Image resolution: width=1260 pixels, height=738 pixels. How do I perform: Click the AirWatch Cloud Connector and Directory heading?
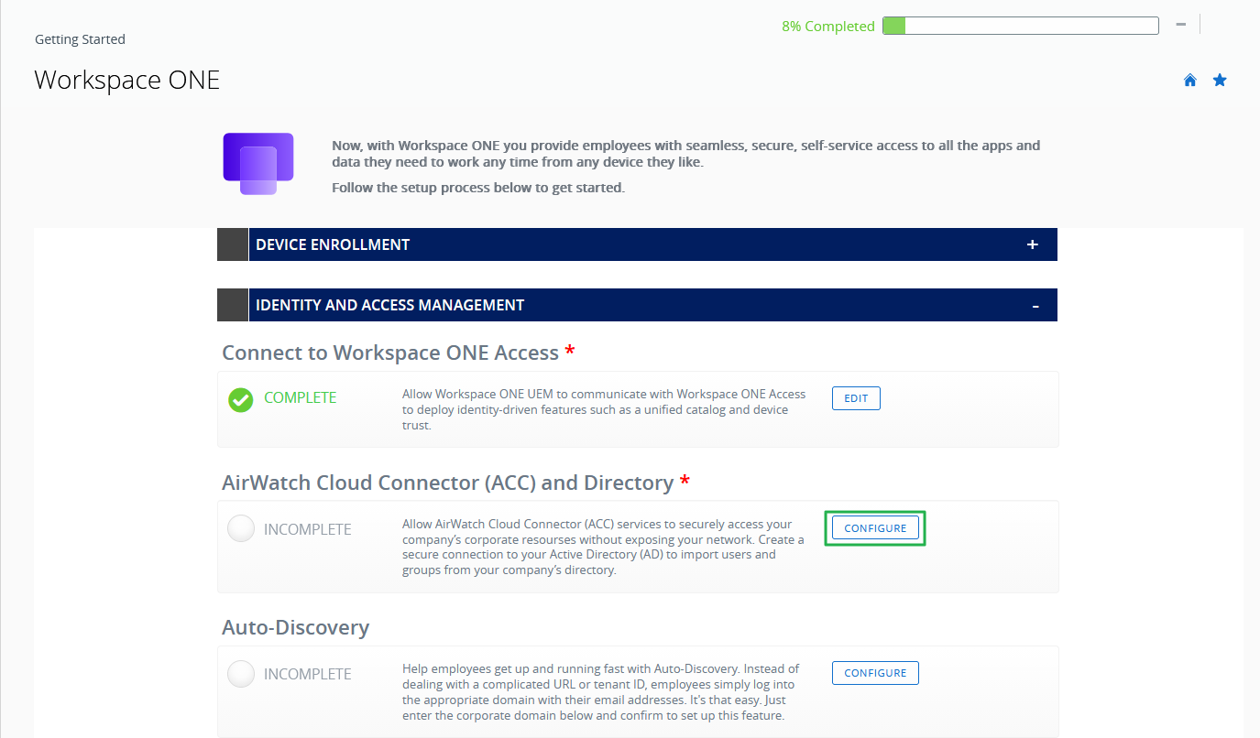(x=447, y=483)
